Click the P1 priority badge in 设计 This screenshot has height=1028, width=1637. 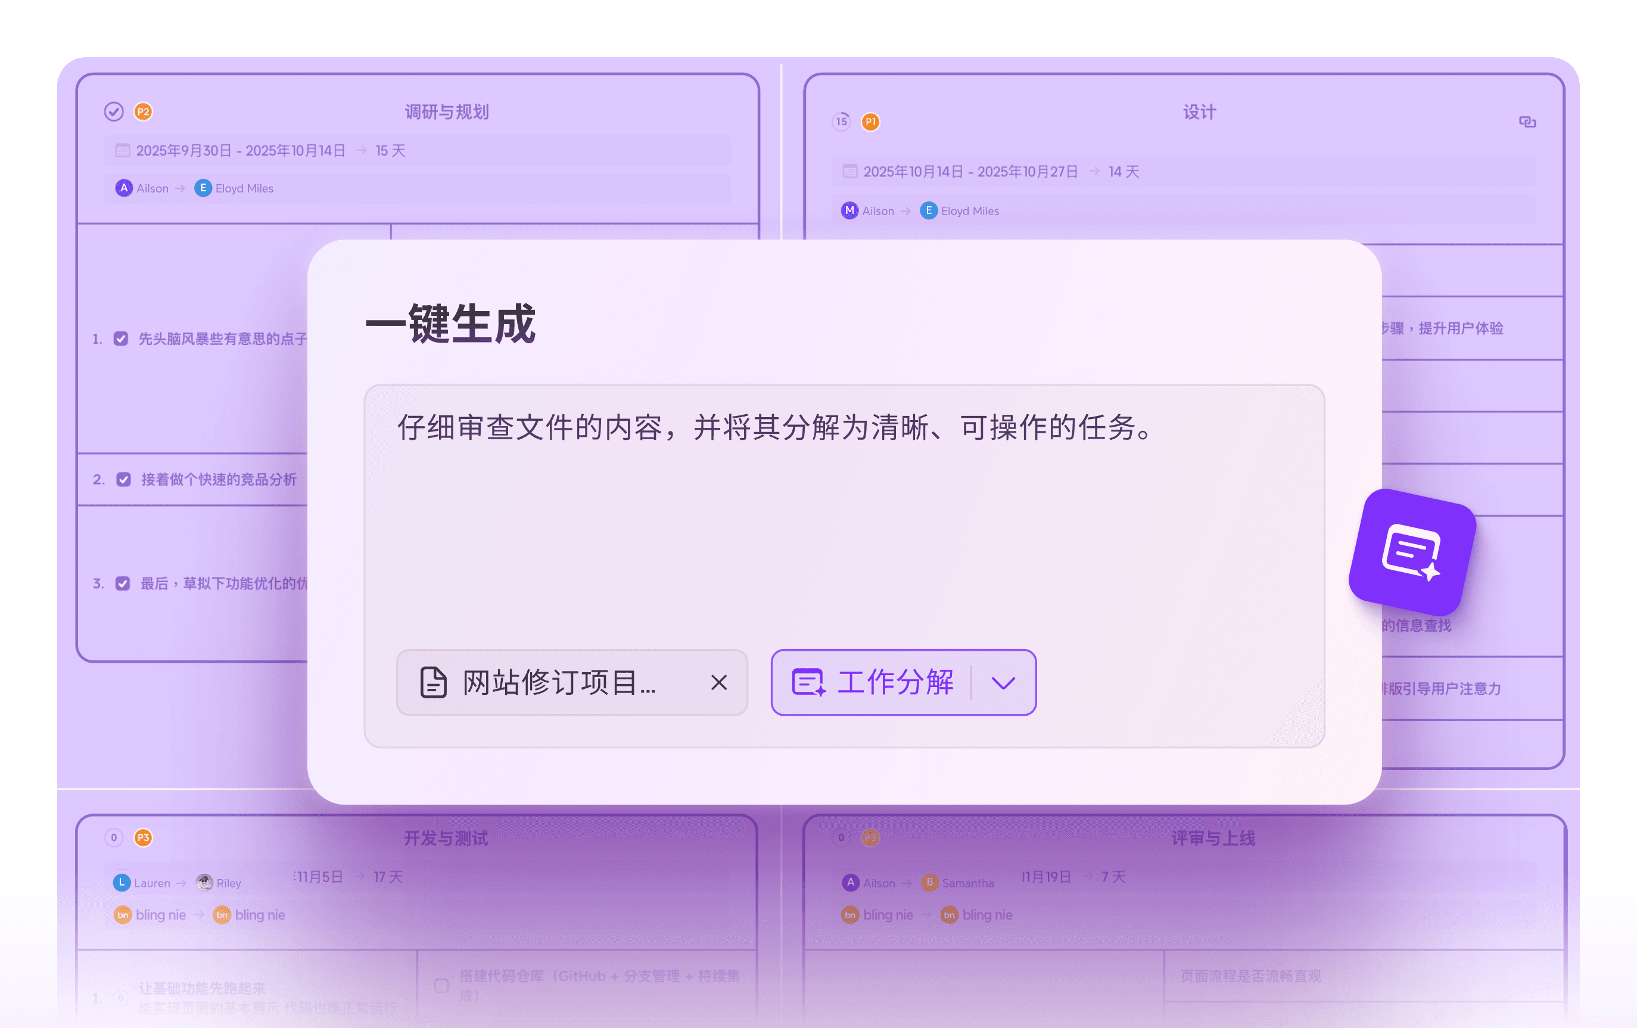click(870, 122)
